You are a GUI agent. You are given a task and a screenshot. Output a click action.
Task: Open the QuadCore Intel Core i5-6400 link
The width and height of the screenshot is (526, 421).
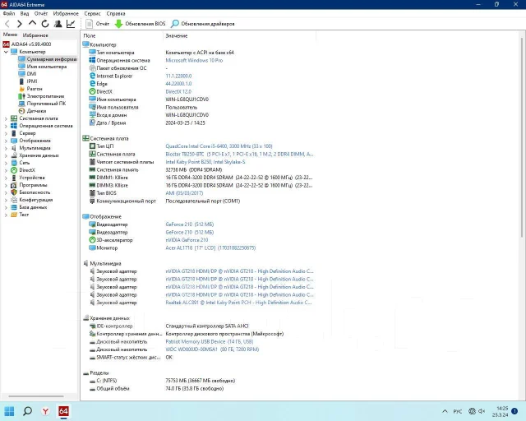[x=219, y=146]
